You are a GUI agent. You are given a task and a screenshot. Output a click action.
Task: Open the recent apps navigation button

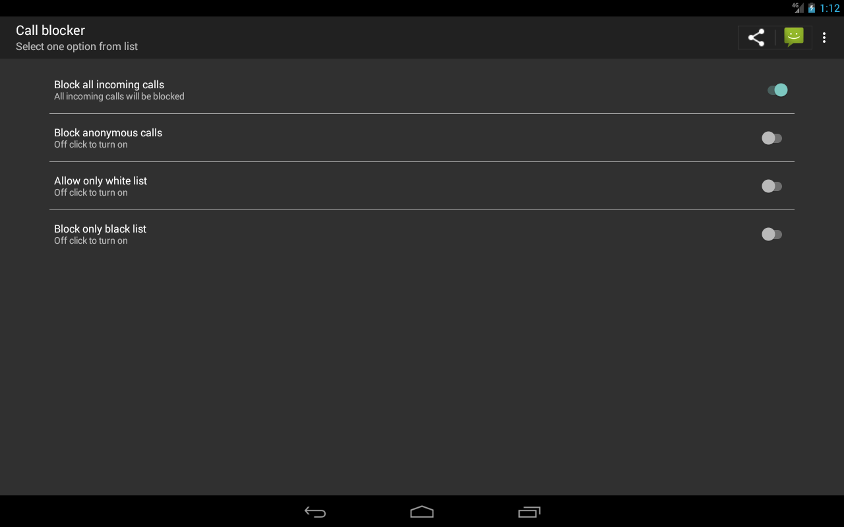tap(529, 512)
